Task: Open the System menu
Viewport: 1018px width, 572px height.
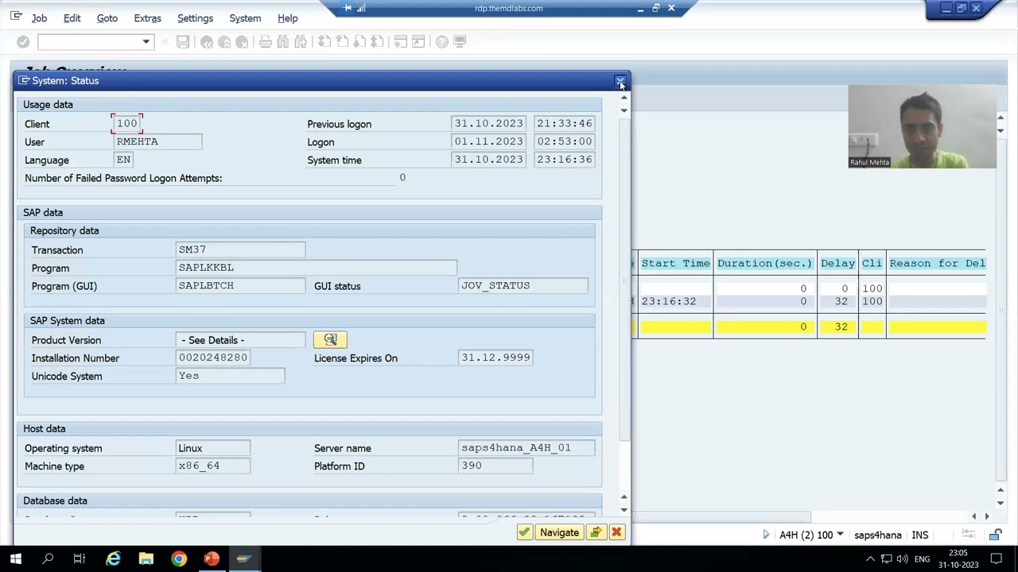Action: (245, 18)
